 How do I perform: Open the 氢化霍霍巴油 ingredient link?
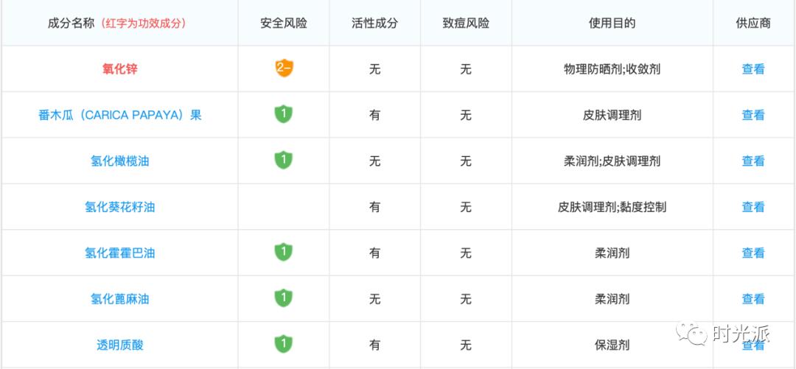coord(120,253)
